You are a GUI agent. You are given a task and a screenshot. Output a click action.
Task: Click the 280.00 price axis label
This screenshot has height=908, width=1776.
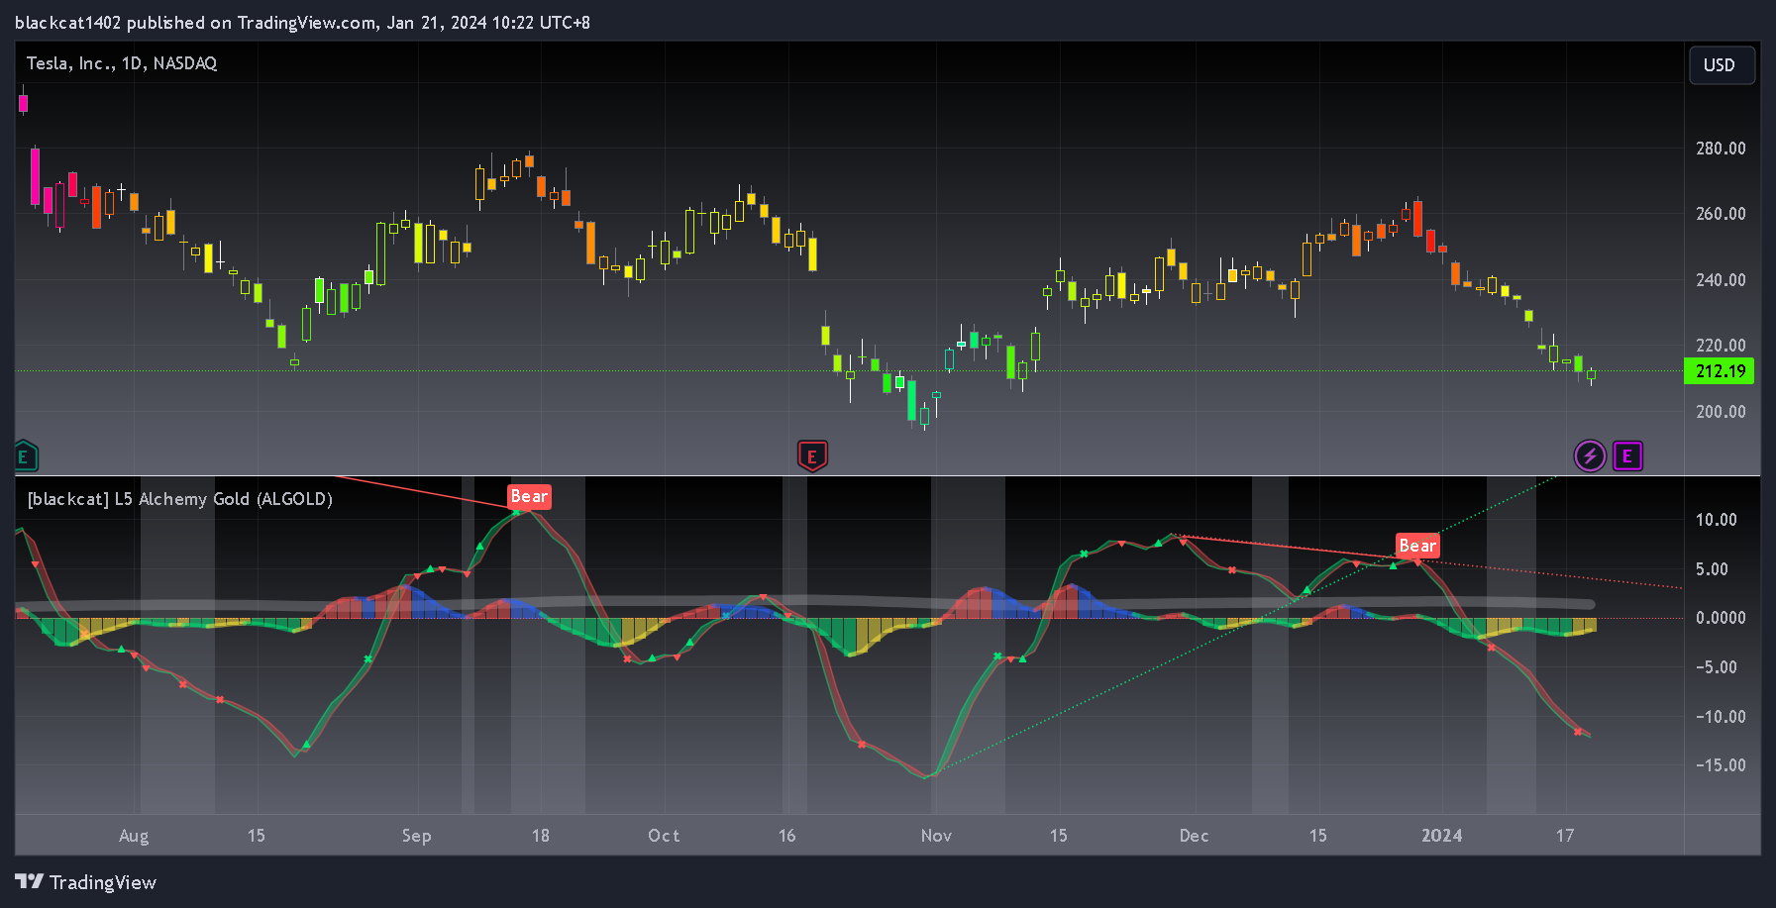[x=1721, y=149]
